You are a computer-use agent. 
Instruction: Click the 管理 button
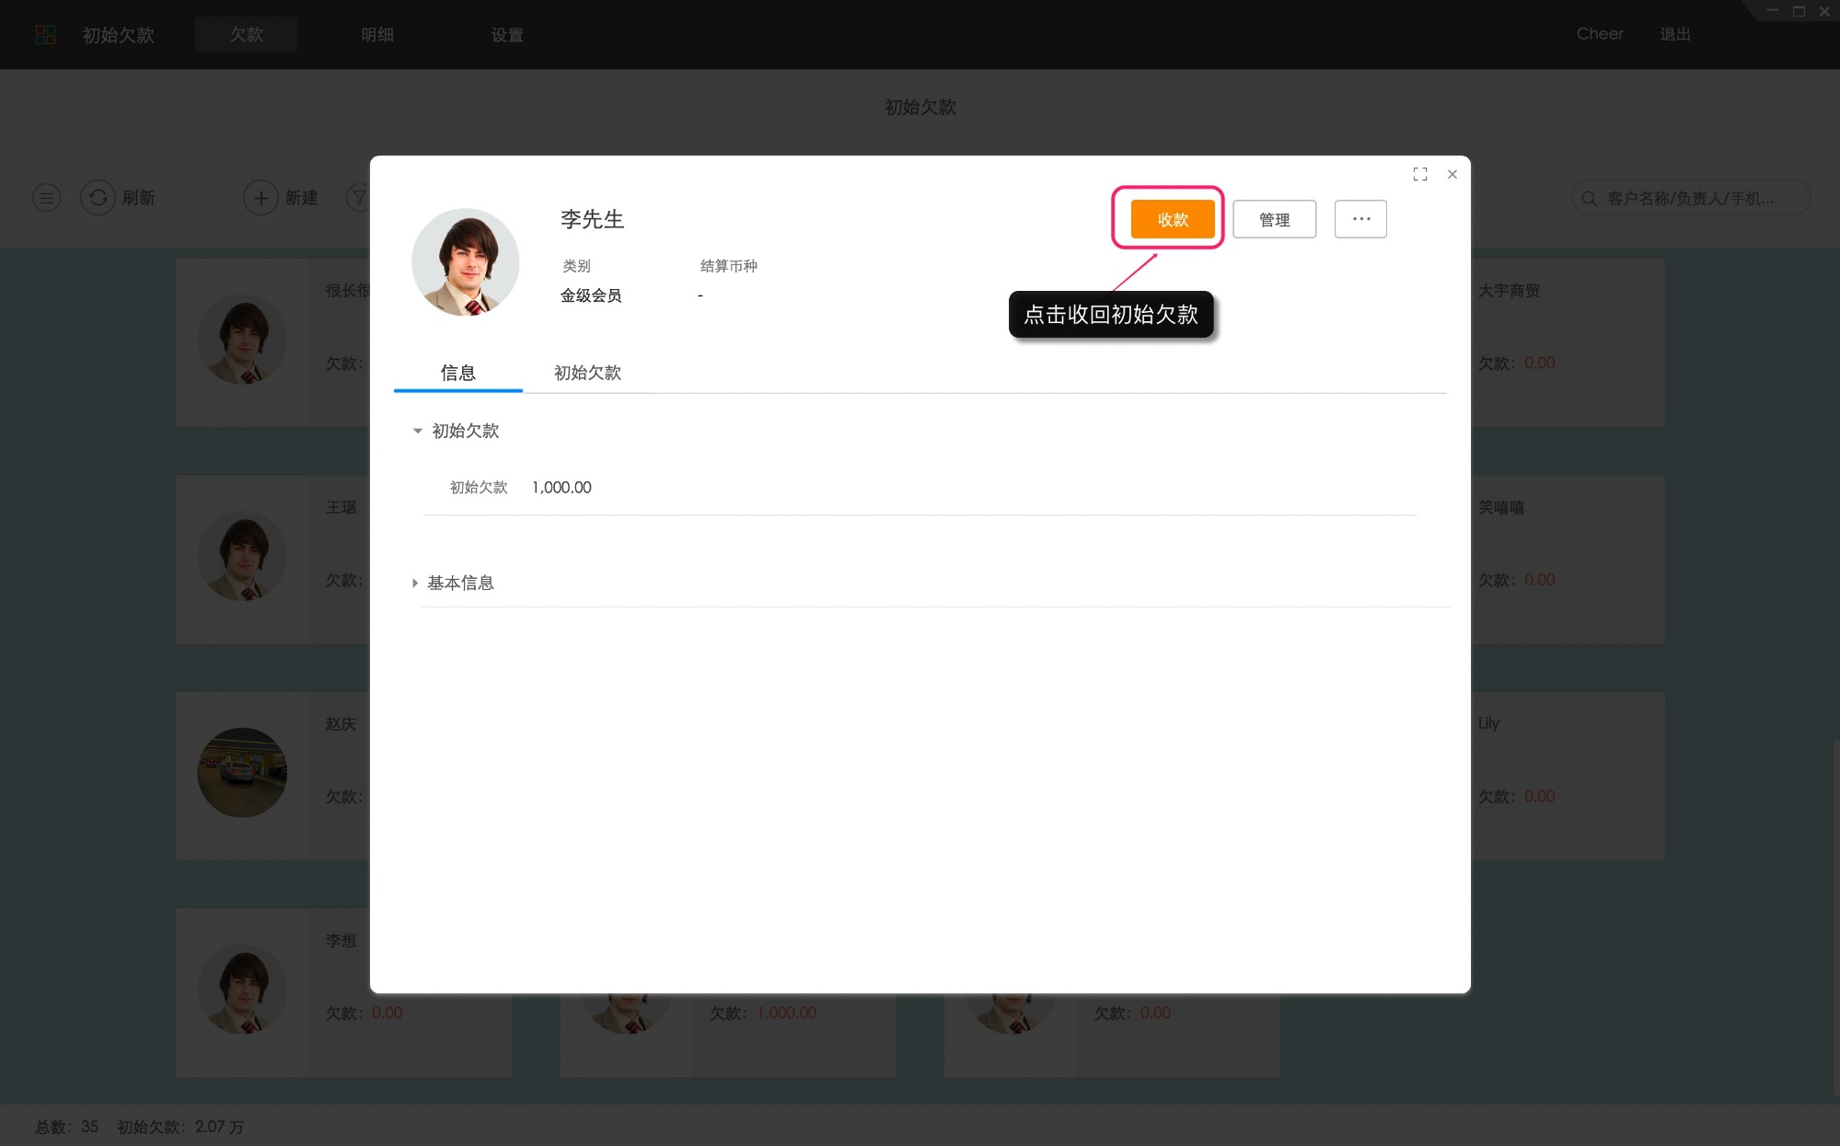tap(1274, 218)
